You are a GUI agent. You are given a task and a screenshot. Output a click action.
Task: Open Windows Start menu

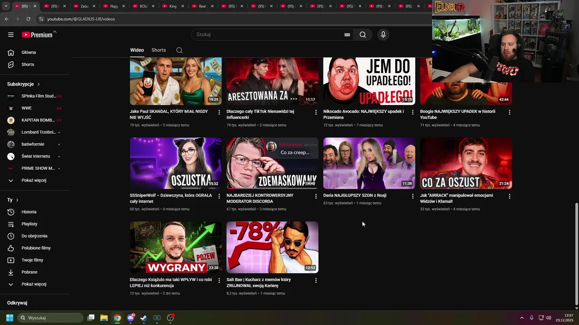click(x=9, y=318)
